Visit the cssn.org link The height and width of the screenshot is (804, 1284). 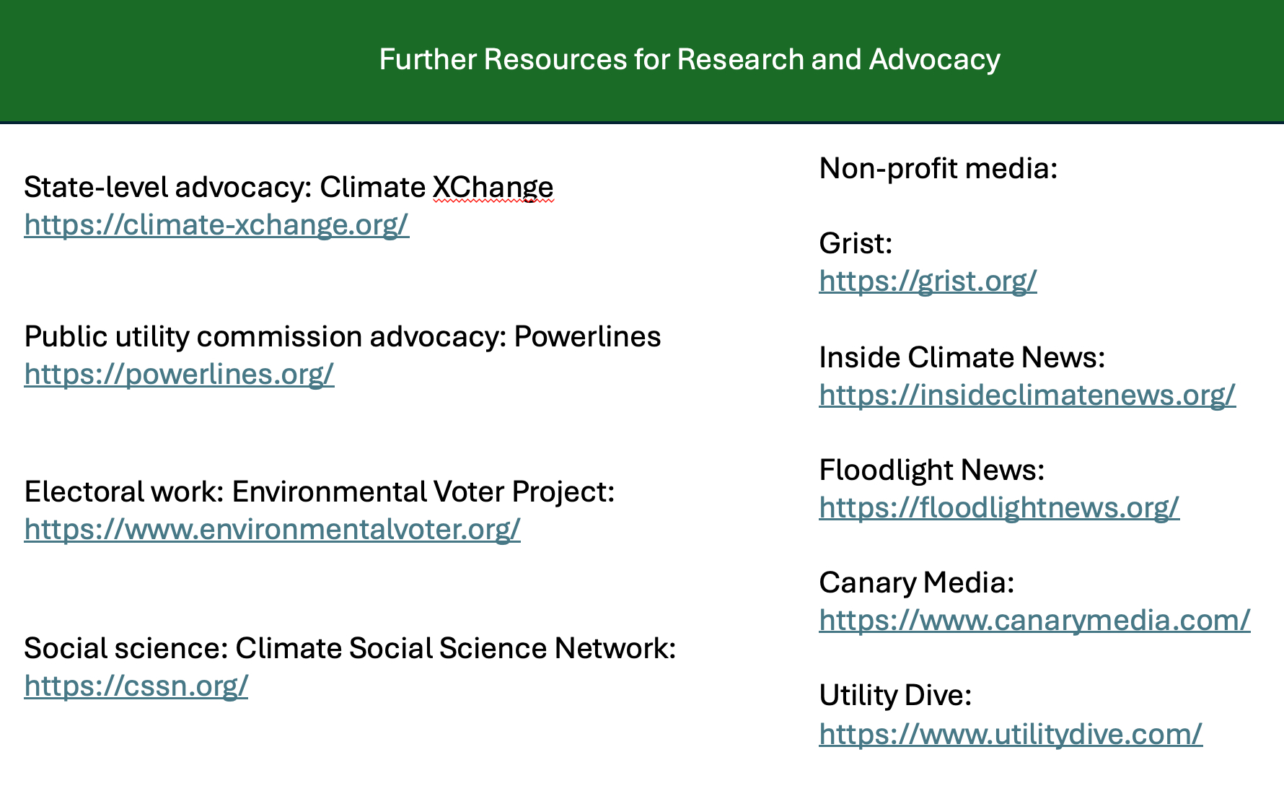click(x=136, y=686)
